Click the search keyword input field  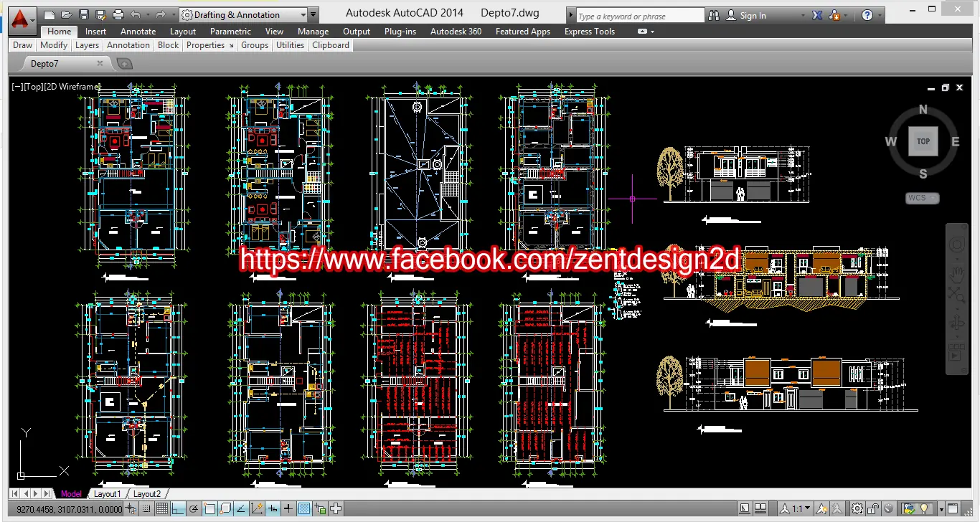[640, 16]
